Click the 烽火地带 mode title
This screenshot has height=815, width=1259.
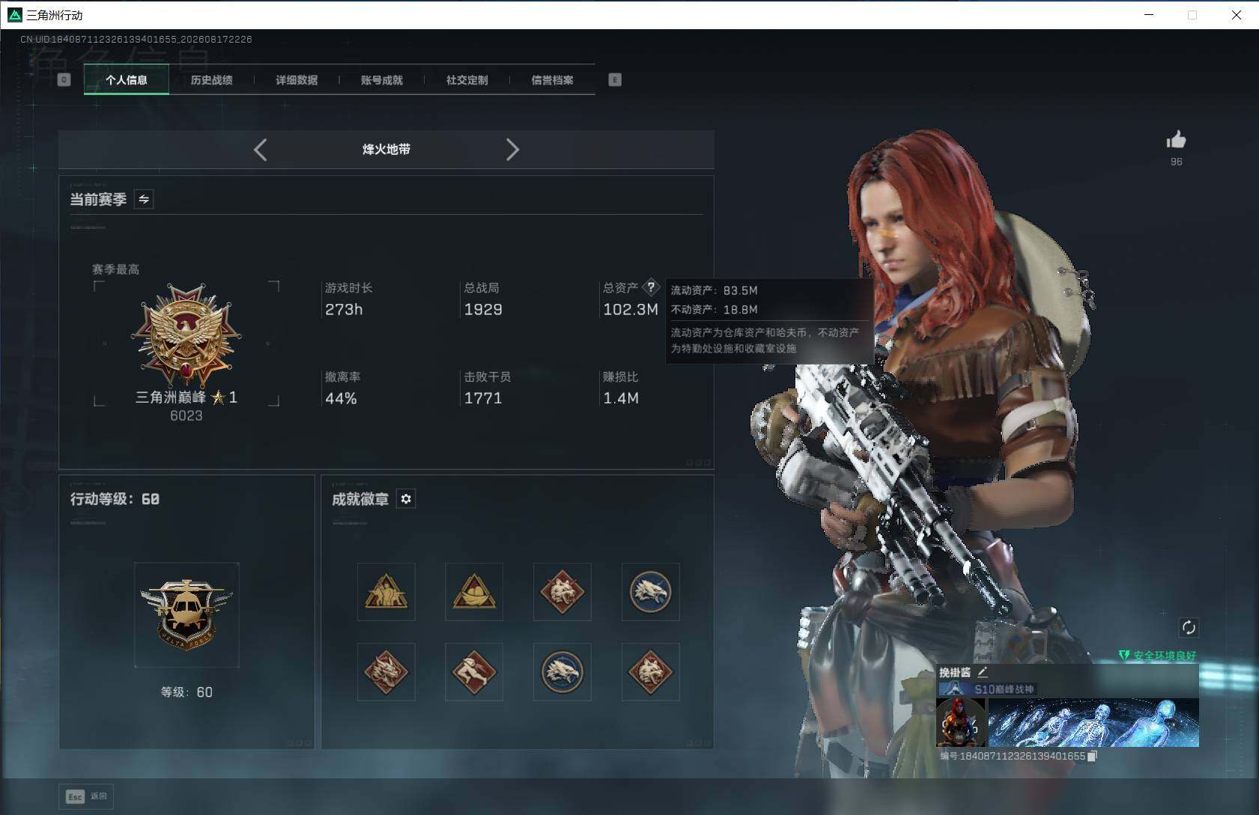pos(386,150)
